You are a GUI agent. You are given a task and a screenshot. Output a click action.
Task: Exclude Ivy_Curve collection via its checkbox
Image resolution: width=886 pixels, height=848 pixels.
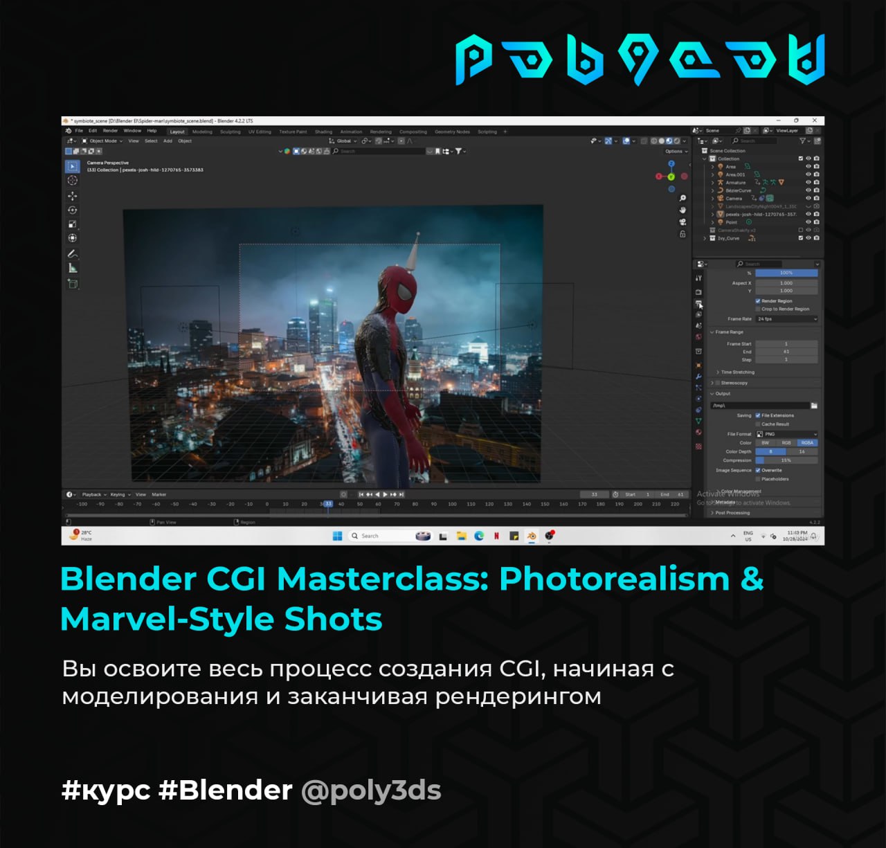click(801, 238)
